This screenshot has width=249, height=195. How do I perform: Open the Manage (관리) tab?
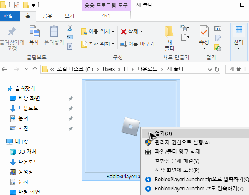(106, 16)
